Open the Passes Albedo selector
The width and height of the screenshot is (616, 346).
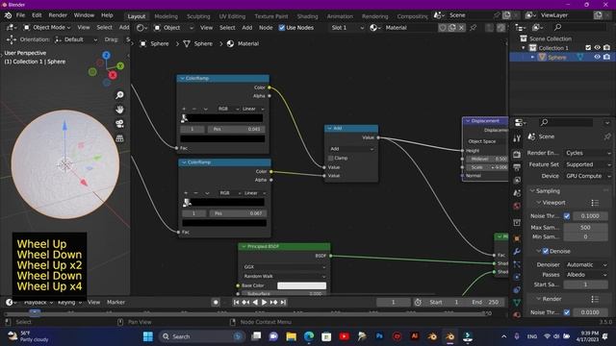tap(585, 275)
